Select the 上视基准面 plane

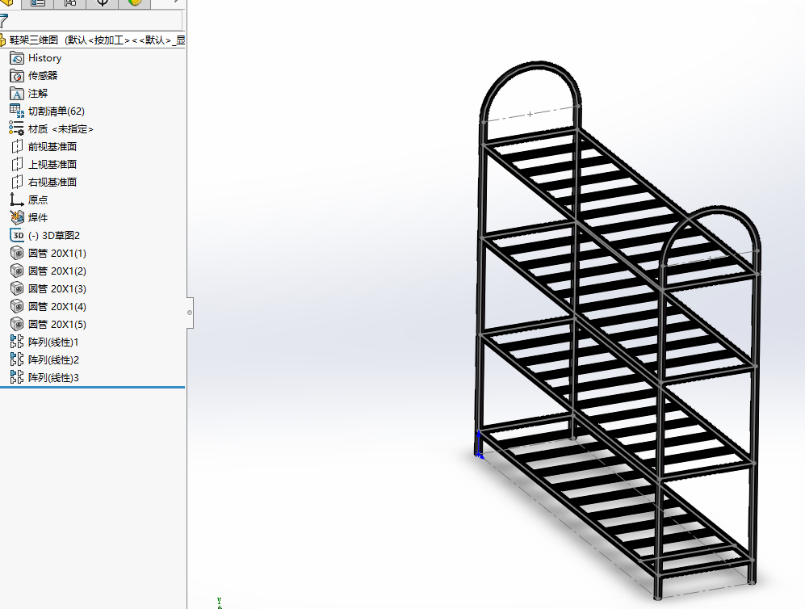pos(52,165)
